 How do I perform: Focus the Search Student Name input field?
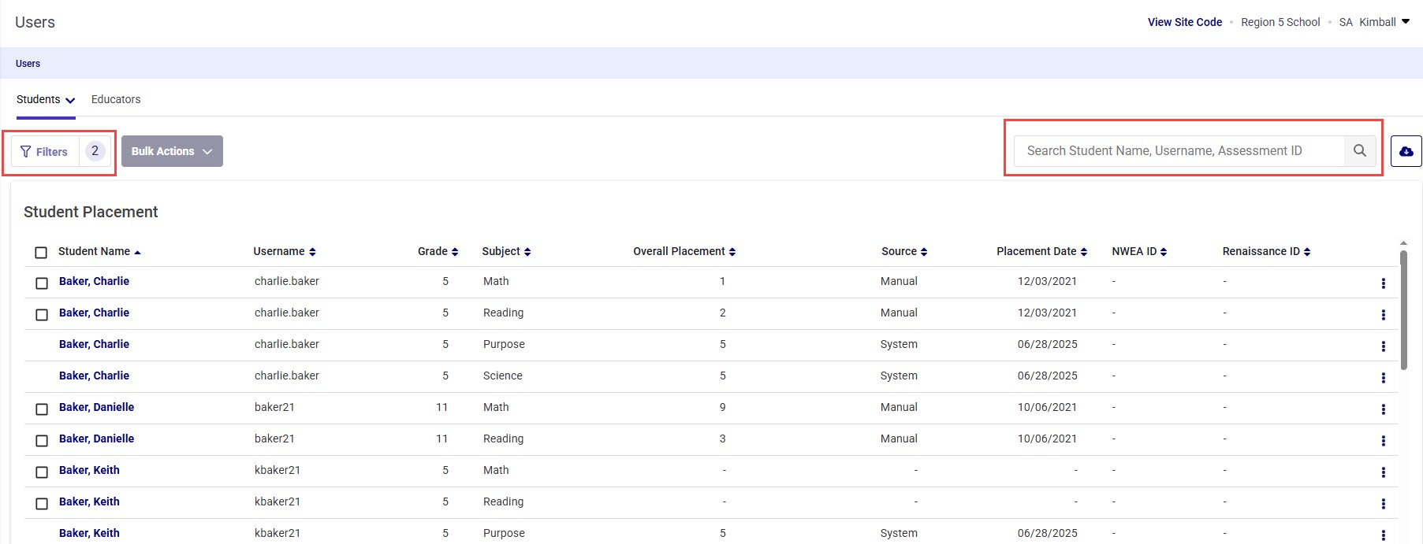1178,150
